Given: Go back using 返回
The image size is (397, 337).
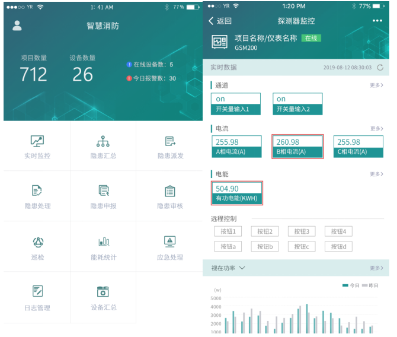Looking at the screenshot, I should pyautogui.click(x=220, y=21).
